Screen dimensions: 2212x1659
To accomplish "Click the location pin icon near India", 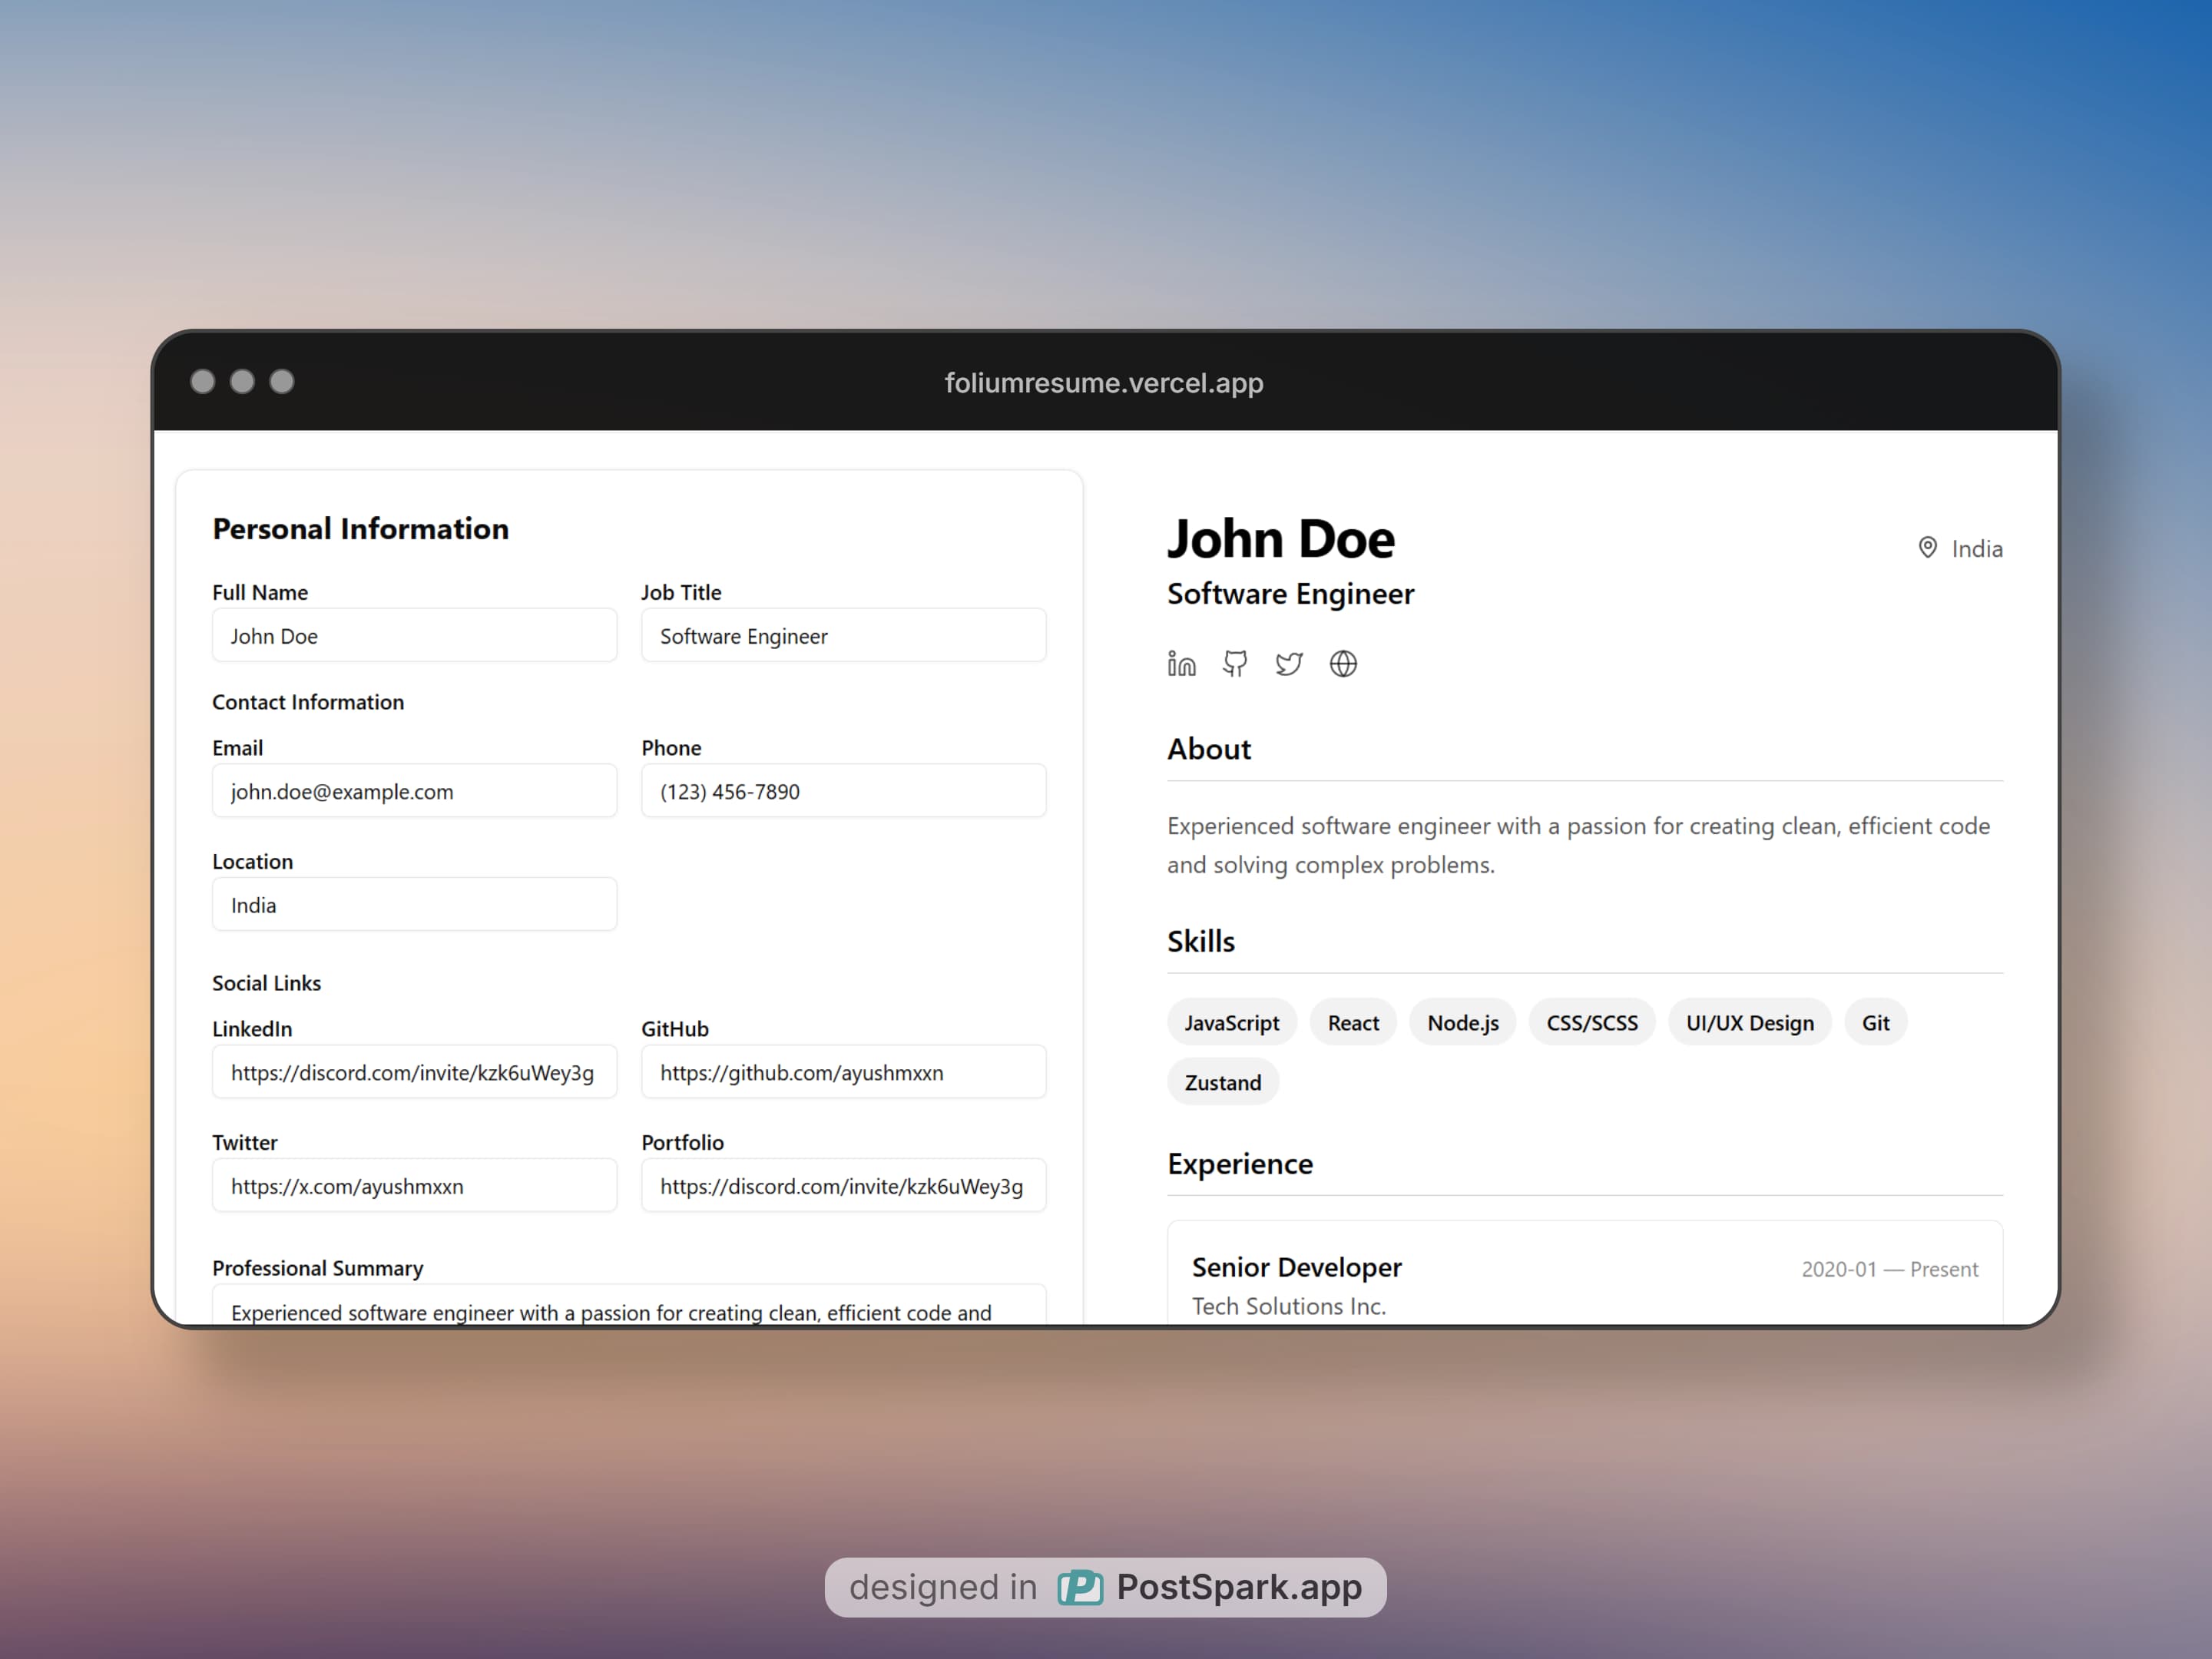I will tap(1927, 548).
